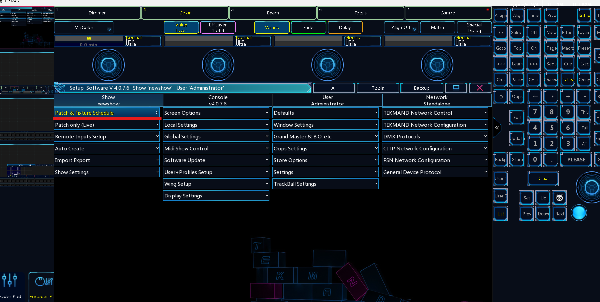Click the Clear key
This screenshot has width=600, height=302.
click(x=543, y=178)
